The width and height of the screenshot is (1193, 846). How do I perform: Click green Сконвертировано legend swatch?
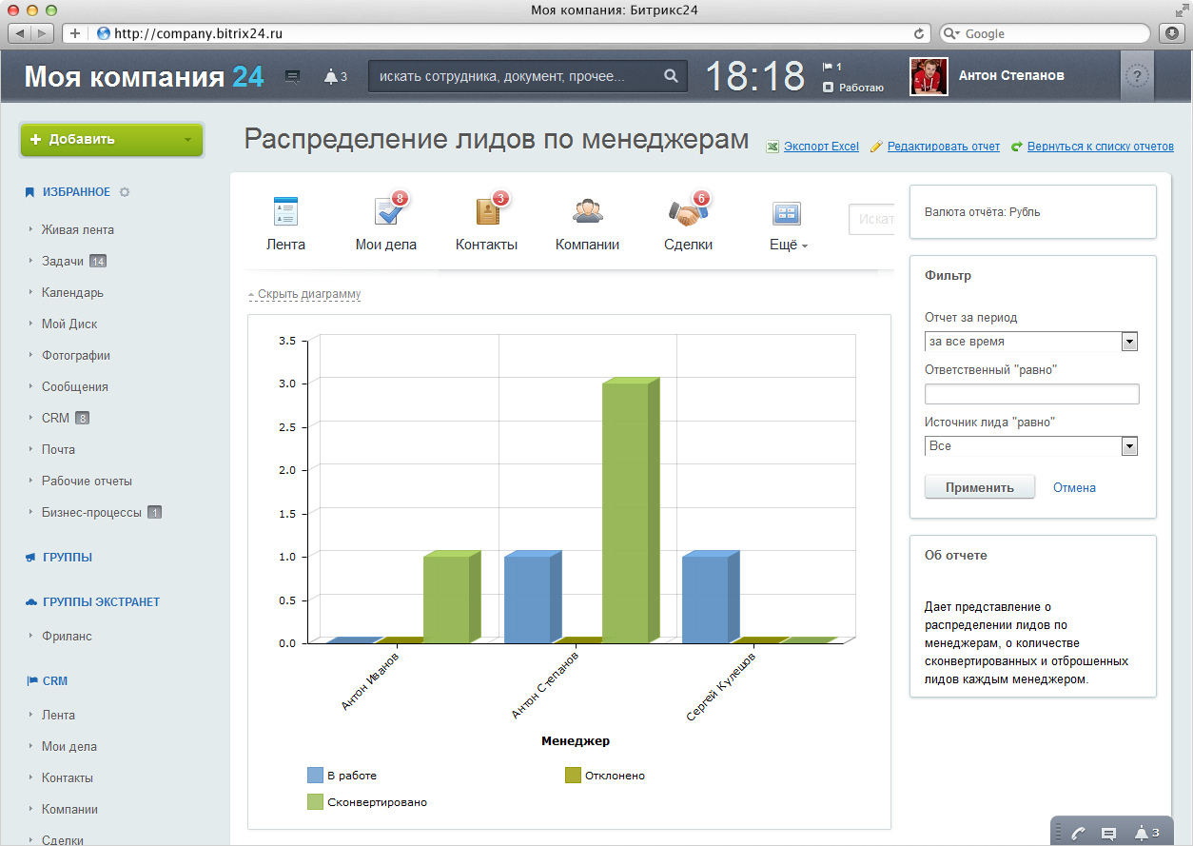[x=315, y=802]
